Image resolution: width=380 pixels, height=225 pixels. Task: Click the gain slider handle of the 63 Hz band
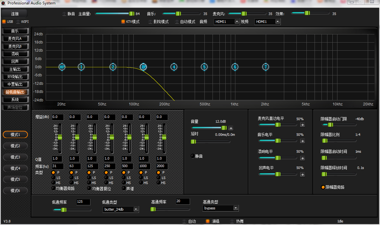pos(77,137)
